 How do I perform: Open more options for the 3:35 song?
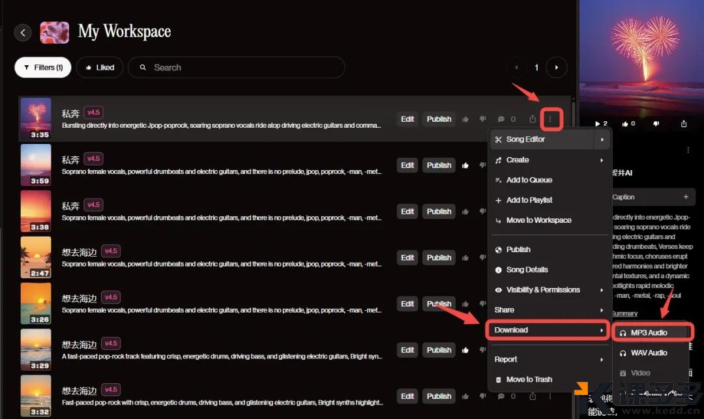tap(551, 119)
